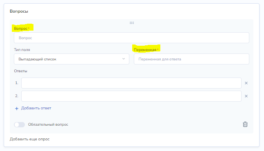Focus the Переменная для ответа input
This screenshot has height=151, width=264.
[x=191, y=59]
